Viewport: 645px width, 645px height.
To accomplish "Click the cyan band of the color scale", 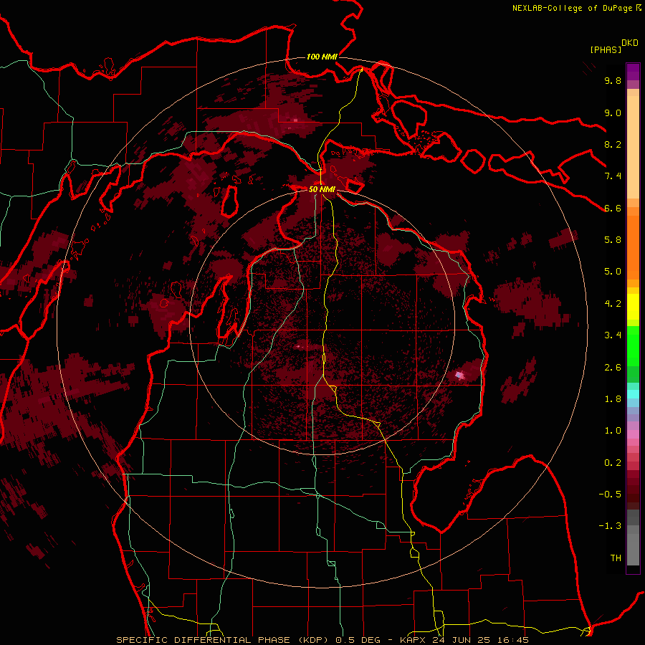I will 633,394.
